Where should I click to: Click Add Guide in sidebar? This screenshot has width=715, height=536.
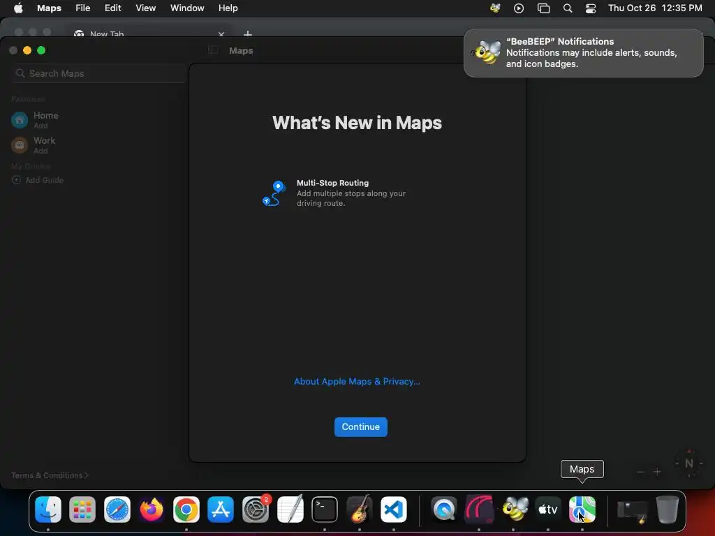38,180
